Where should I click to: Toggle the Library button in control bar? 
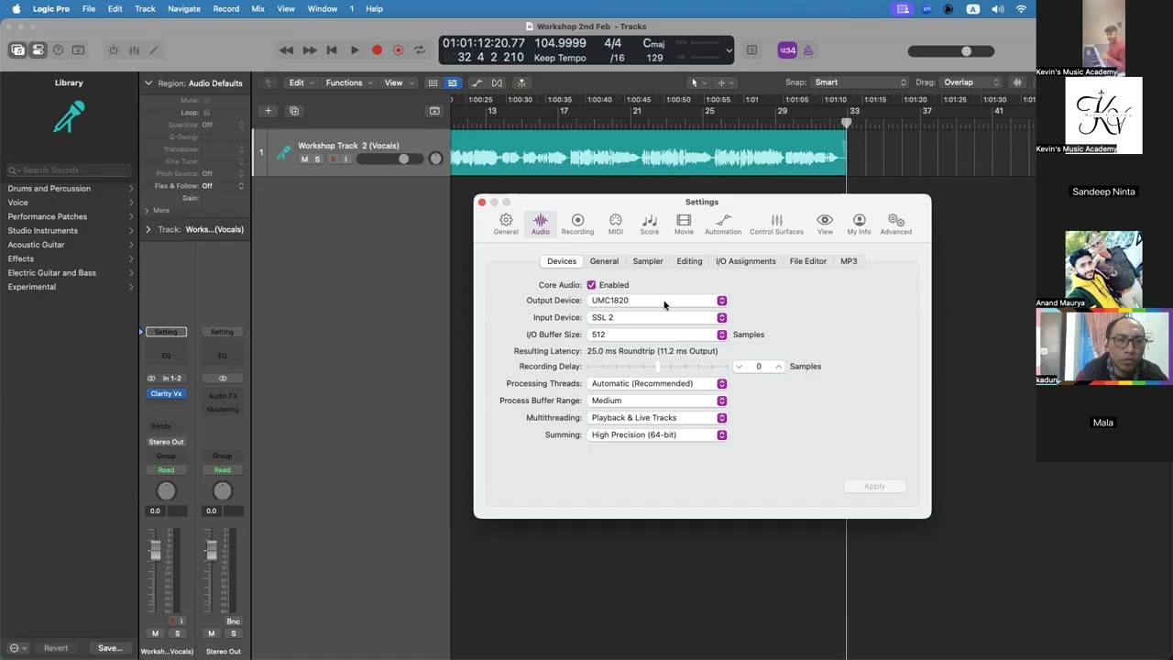click(17, 50)
